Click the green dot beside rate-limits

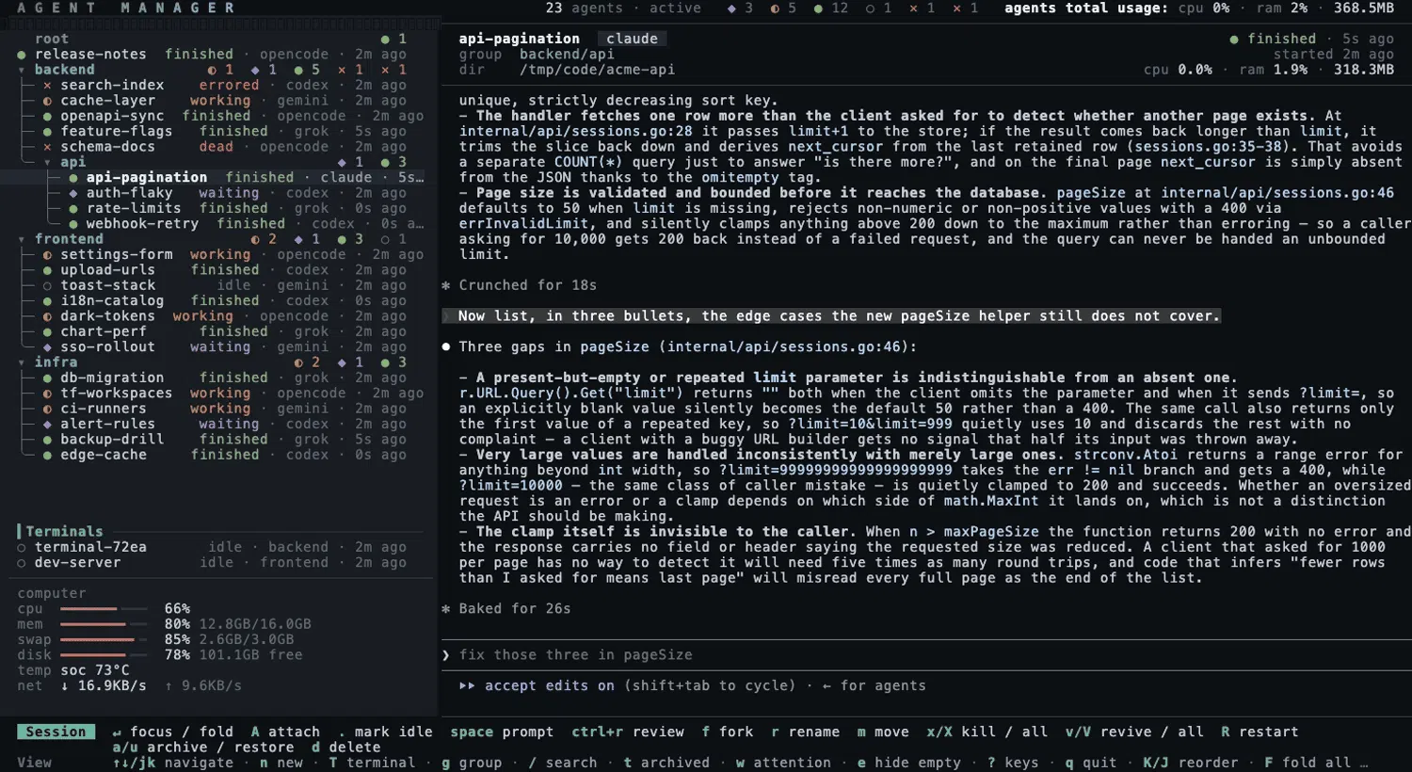(73, 209)
